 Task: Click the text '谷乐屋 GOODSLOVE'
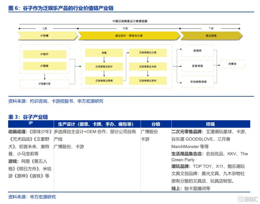192,139
